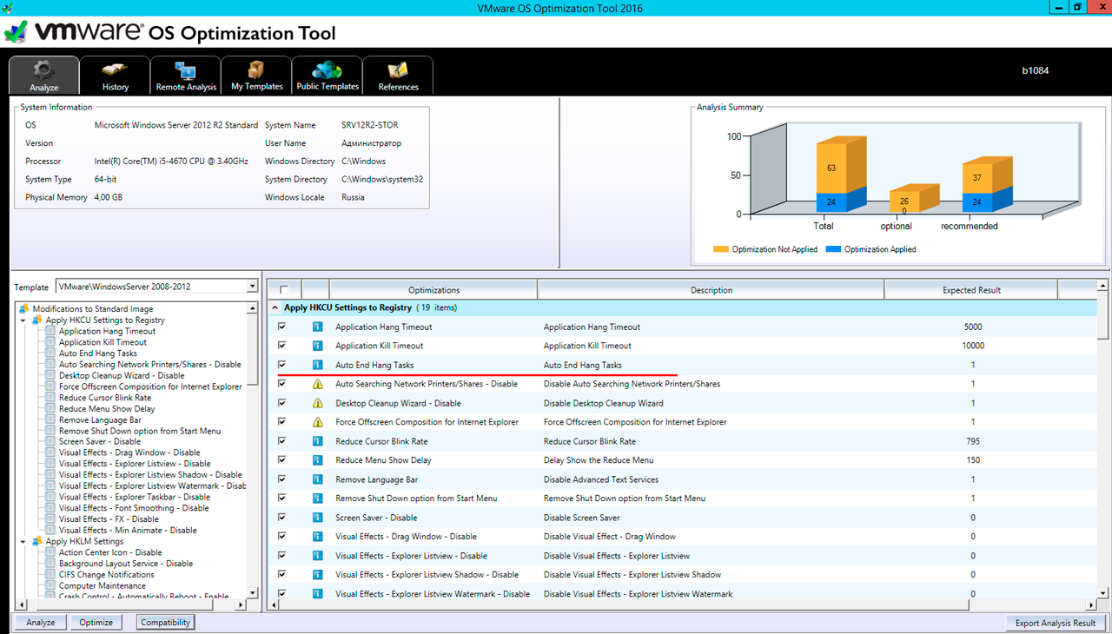Click the warning icon for Force Offscreen Composition

(x=318, y=422)
